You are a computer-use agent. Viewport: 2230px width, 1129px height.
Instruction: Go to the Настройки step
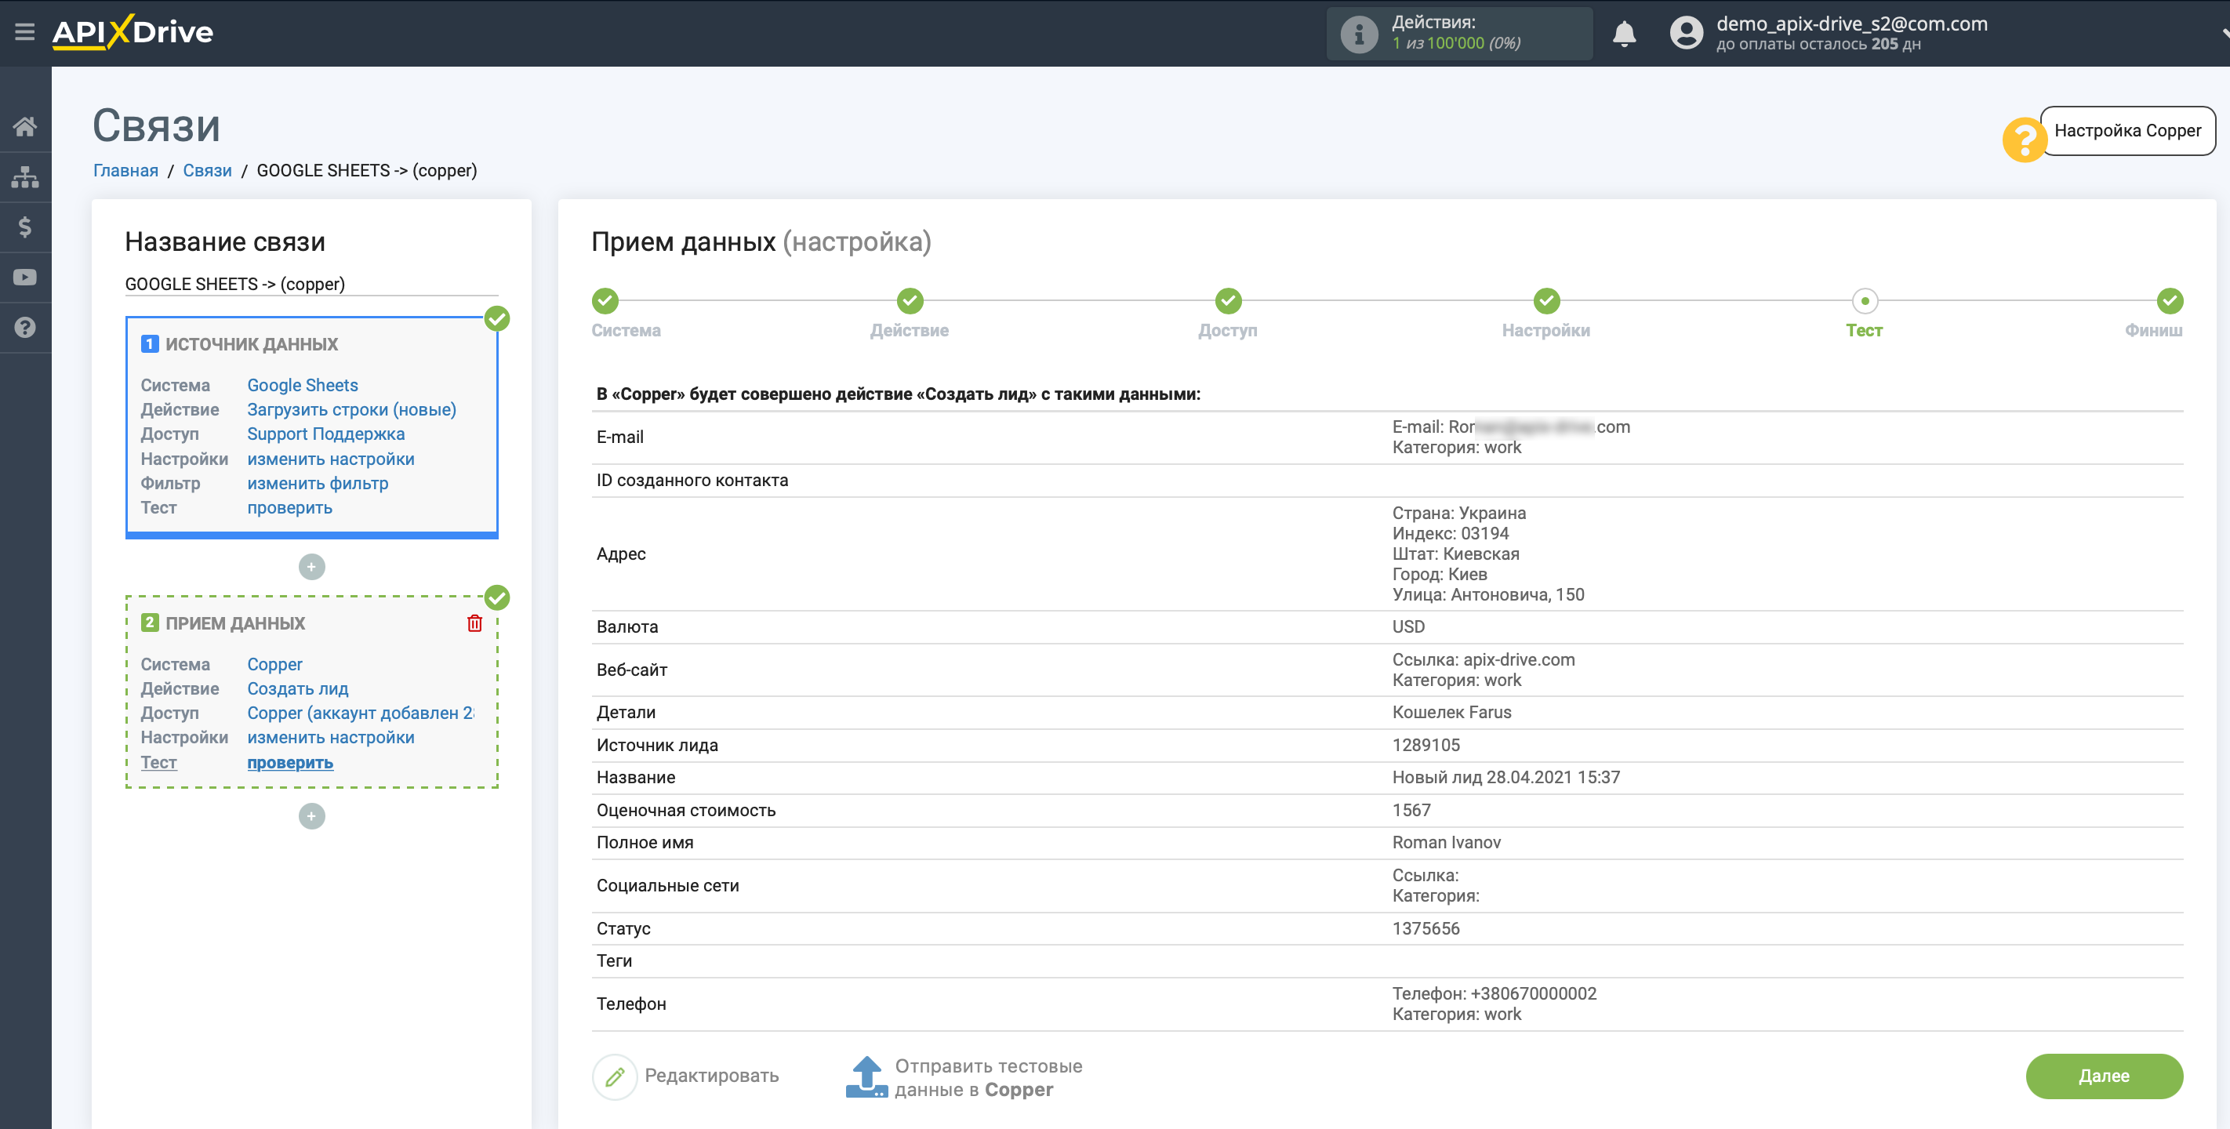pyautogui.click(x=1546, y=301)
